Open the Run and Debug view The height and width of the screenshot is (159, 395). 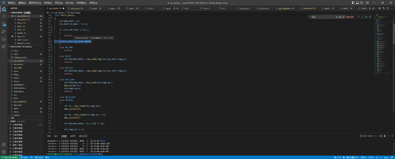(4, 32)
